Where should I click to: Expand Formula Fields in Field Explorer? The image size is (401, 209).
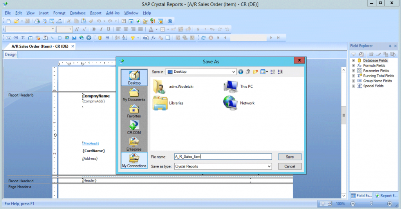click(354, 66)
